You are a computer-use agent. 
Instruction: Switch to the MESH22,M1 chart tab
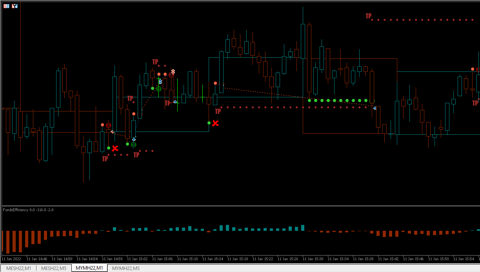(x=18, y=268)
